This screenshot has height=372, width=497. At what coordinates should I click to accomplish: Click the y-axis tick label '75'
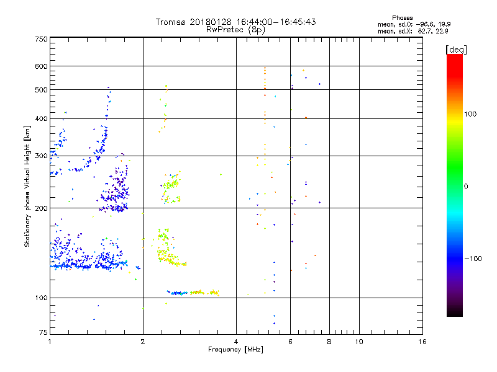pyautogui.click(x=43, y=332)
